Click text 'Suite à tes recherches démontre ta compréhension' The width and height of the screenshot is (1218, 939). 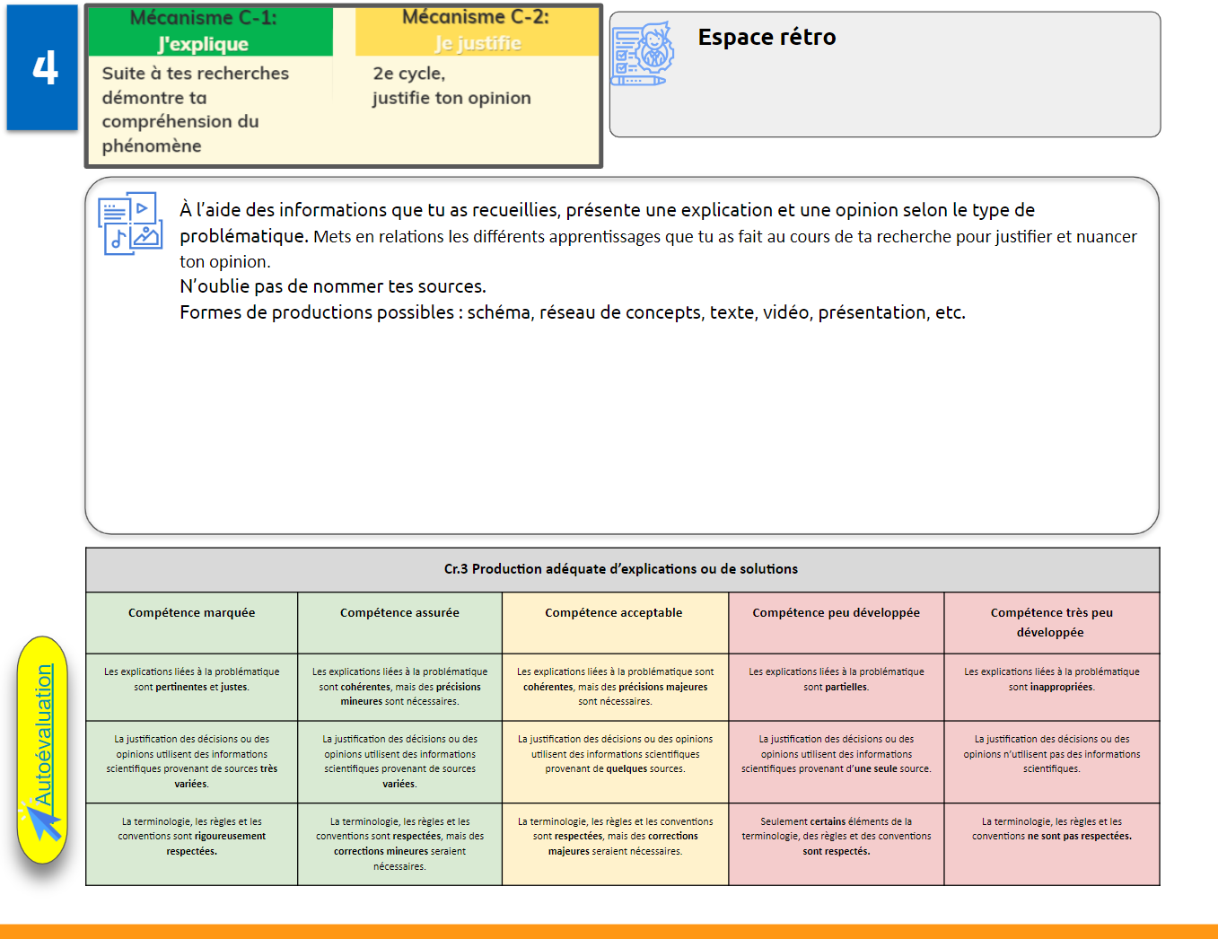196,110
